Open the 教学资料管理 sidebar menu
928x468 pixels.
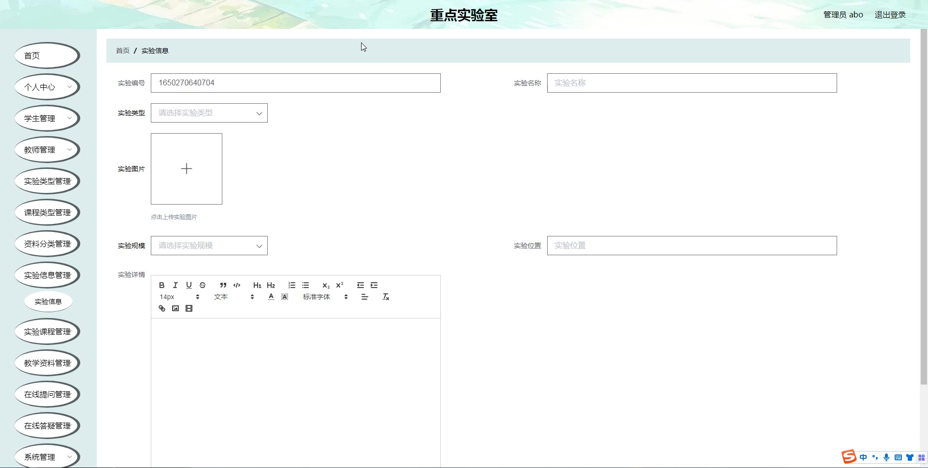pyautogui.click(x=47, y=362)
